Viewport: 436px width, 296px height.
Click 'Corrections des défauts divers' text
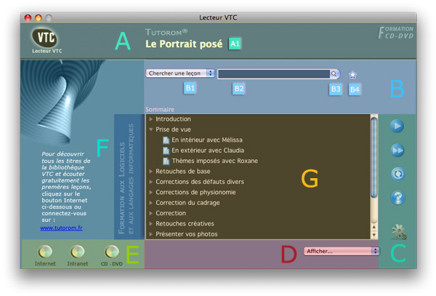tap(200, 182)
